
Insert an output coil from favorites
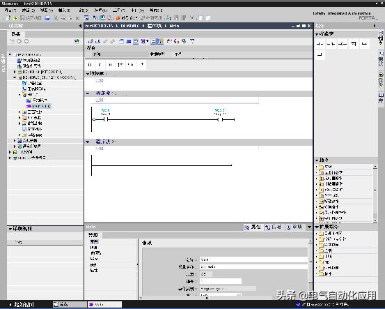click(343, 44)
